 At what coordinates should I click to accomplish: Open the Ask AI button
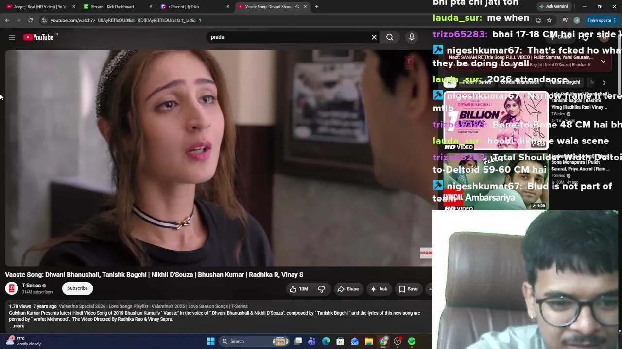point(379,289)
